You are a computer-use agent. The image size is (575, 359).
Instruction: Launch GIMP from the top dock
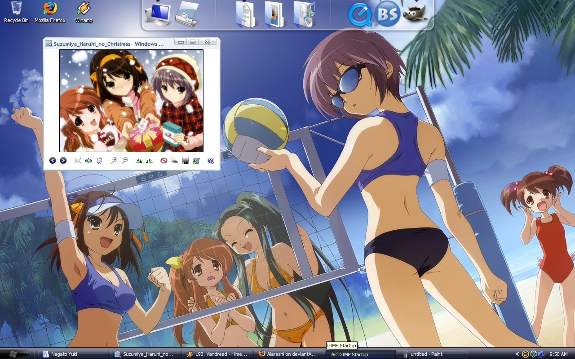coord(415,13)
